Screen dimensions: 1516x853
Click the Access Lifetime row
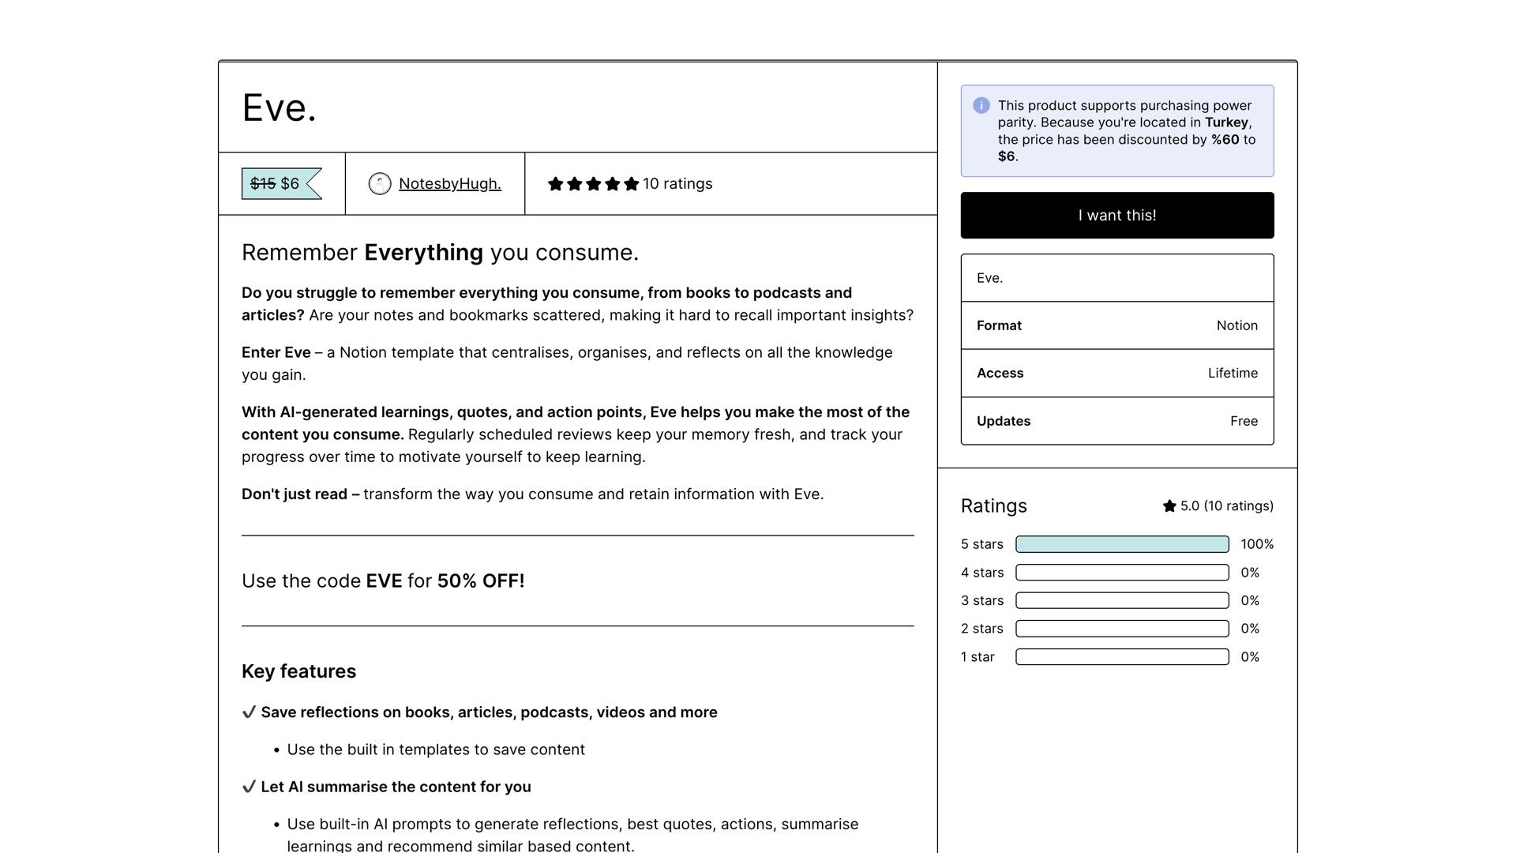point(1116,373)
